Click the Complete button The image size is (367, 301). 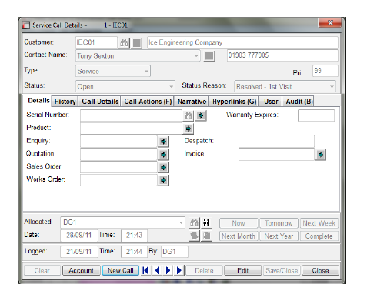(319, 236)
